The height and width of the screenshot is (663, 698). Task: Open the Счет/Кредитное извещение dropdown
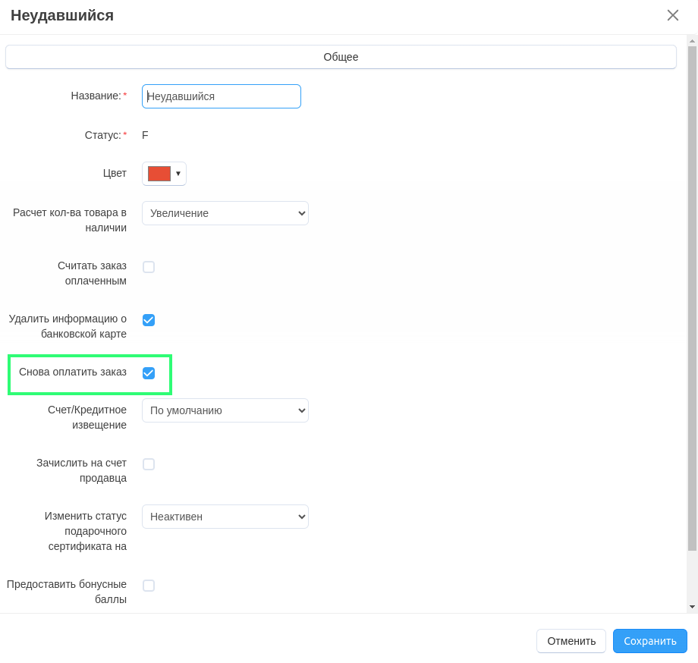(225, 410)
